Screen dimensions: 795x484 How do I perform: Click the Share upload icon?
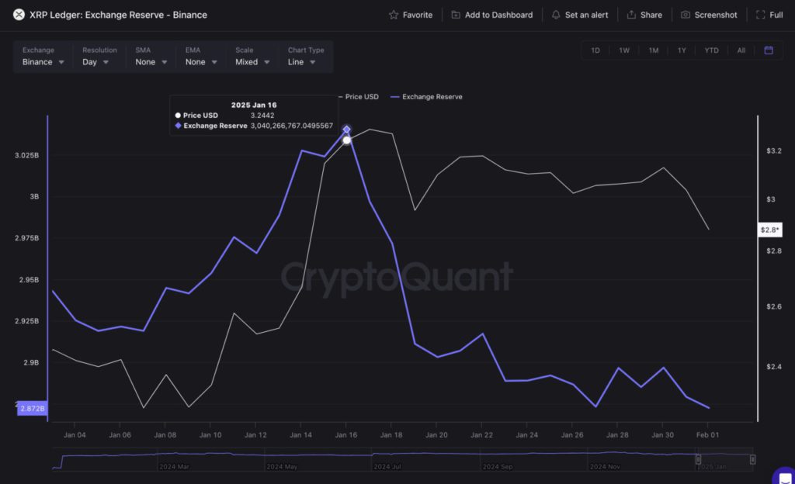(631, 15)
